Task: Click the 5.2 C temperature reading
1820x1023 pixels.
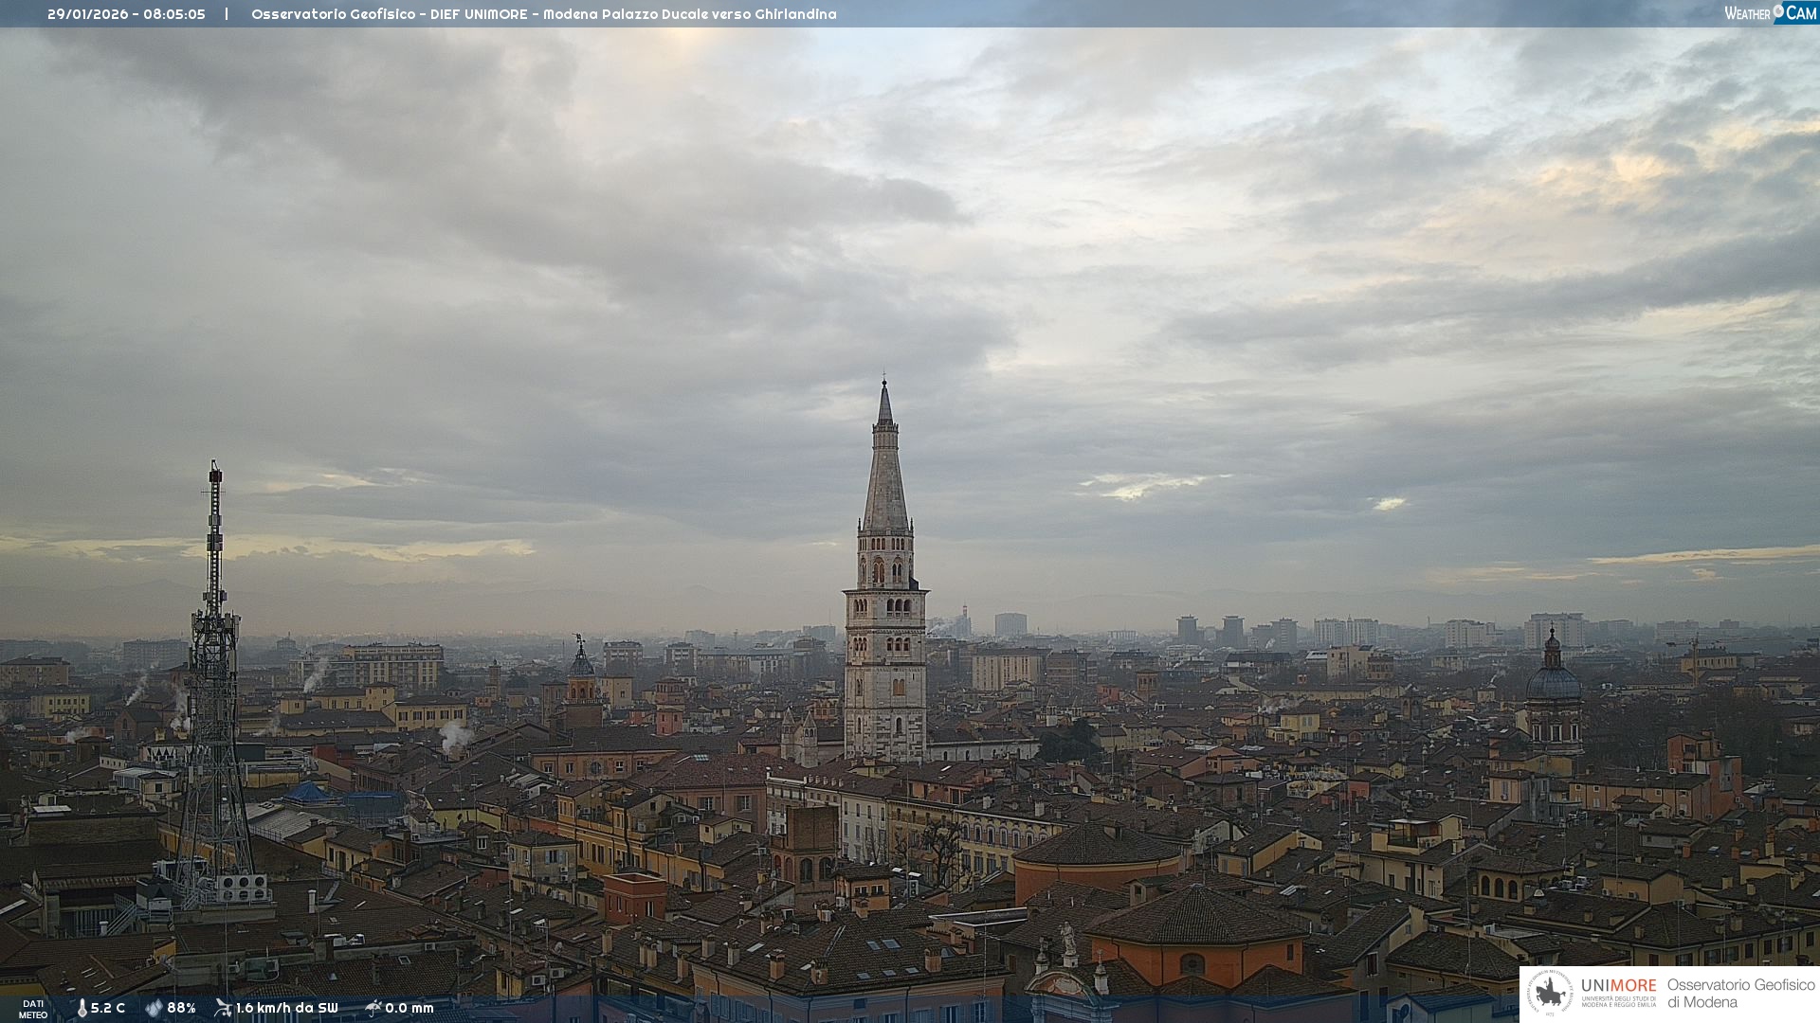Action: [108, 1008]
